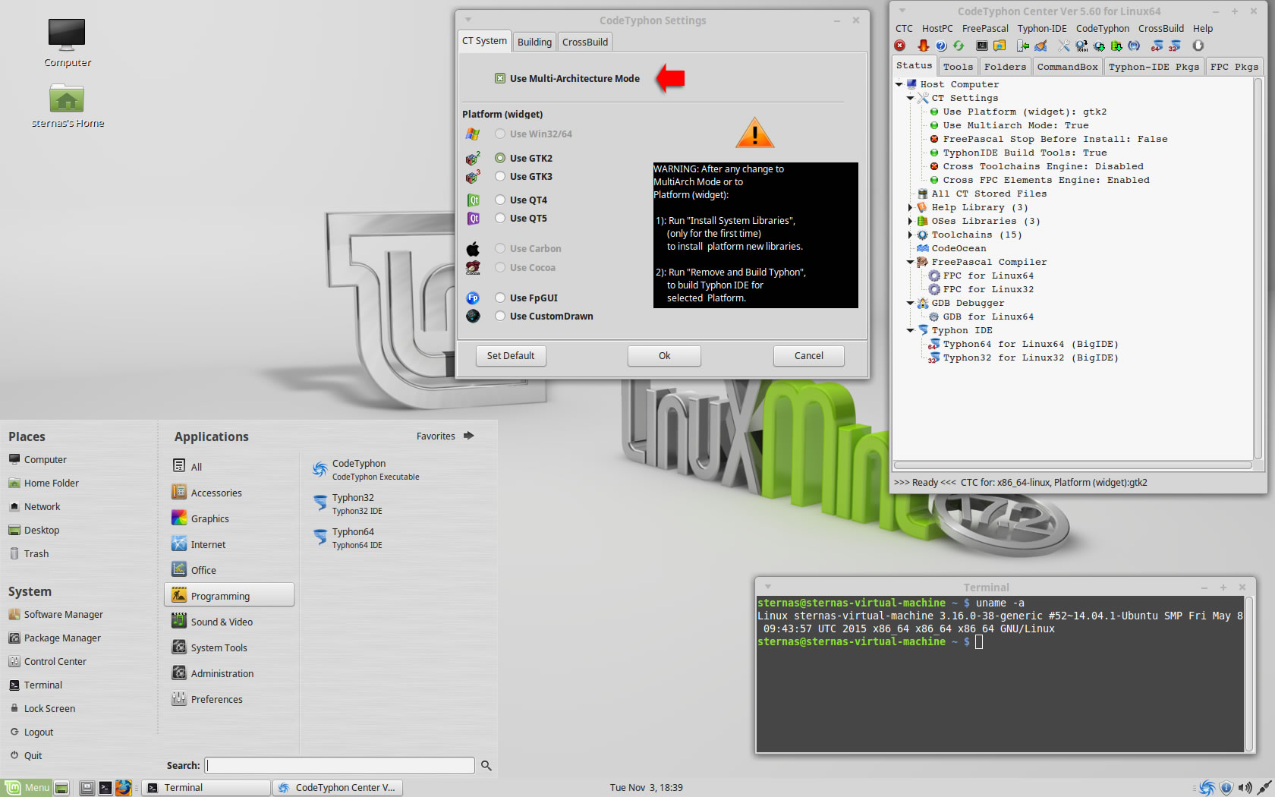Click the broom clean-up icon
The image size is (1275, 797).
(x=1040, y=46)
